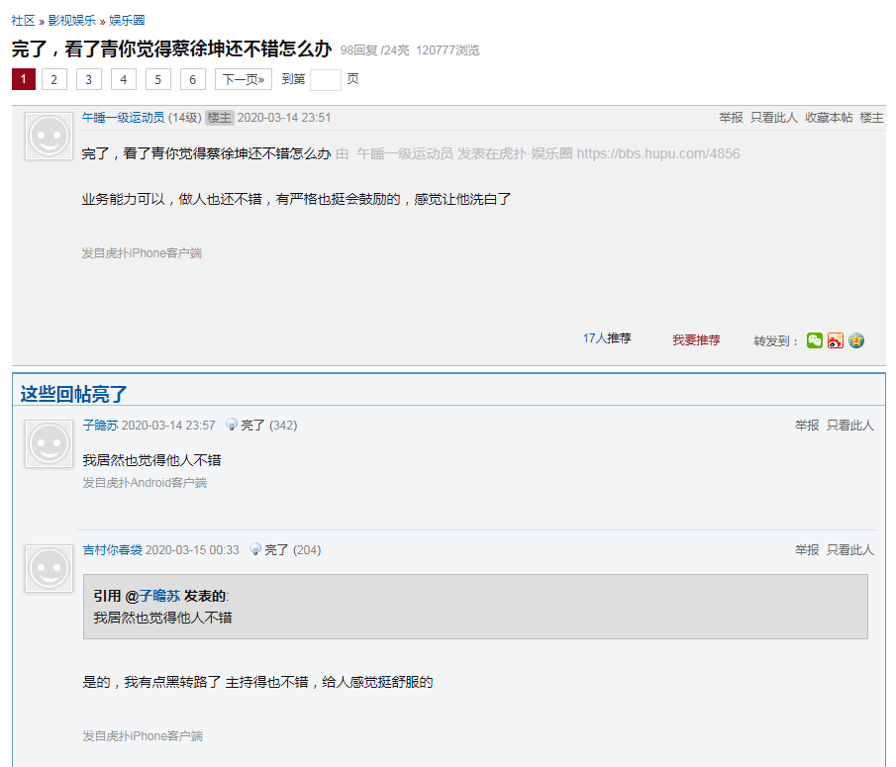The width and height of the screenshot is (896, 767).
Task: Click the 下一页 next page button
Action: 244,79
